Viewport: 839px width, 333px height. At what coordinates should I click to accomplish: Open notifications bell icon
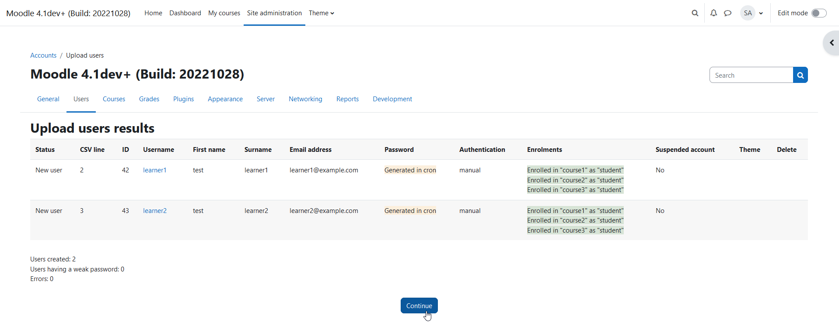click(713, 13)
